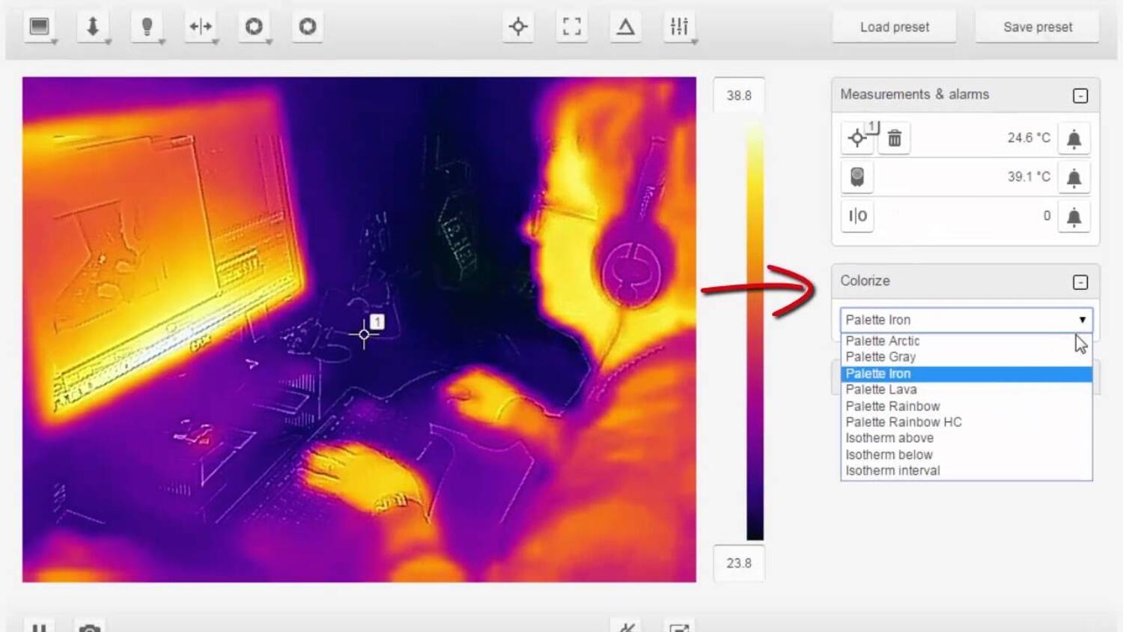Screen dimensions: 1123x632
Task: Click the Save preset button
Action: (x=1038, y=27)
